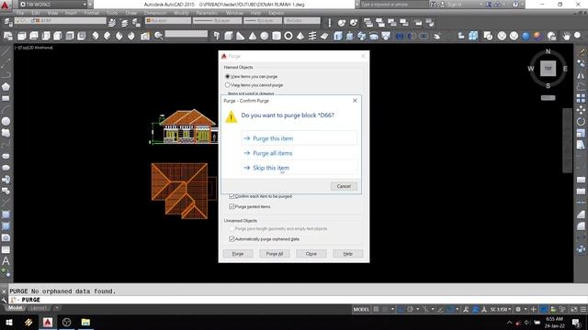Screen dimensions: 588x330
Task: Select 'View items you cannot purge' radio
Action: tap(227, 85)
